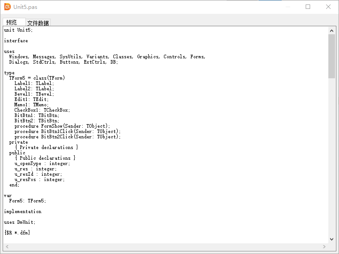The image size is (339, 254).
Task: Click the horizontal scrollbar left arrow
Action: pyautogui.click(x=7, y=246)
